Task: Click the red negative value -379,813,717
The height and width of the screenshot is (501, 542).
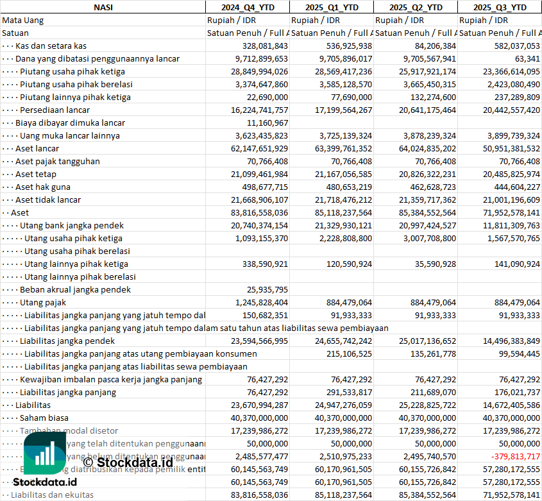Action: [x=515, y=456]
